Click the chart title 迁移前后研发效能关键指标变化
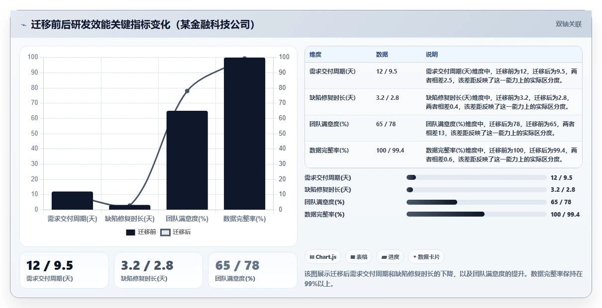Image resolution: width=602 pixels, height=308 pixels. pyautogui.click(x=143, y=24)
